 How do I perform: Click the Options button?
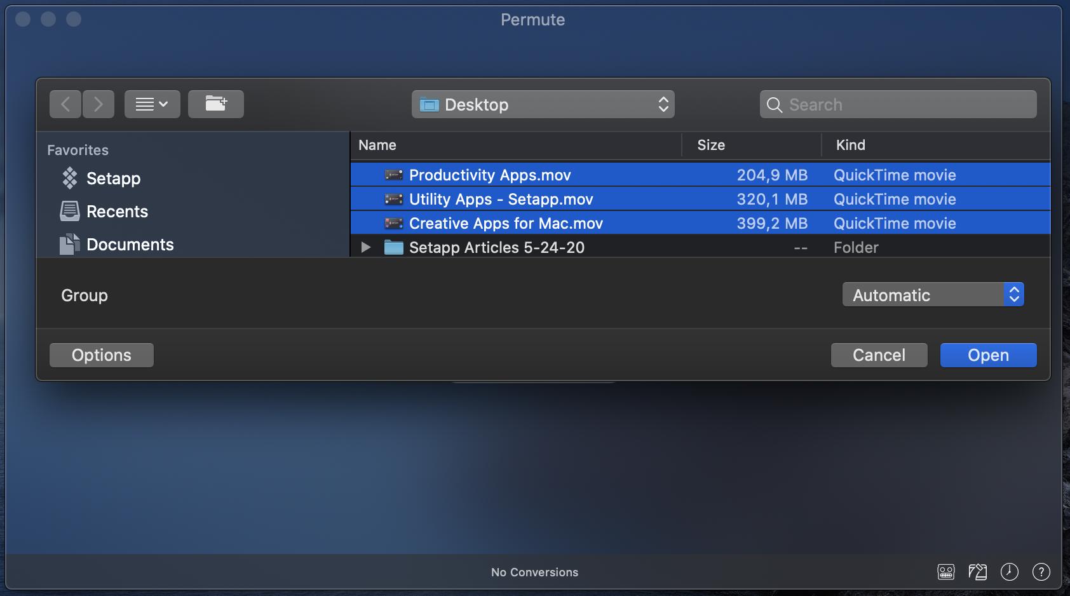click(102, 355)
